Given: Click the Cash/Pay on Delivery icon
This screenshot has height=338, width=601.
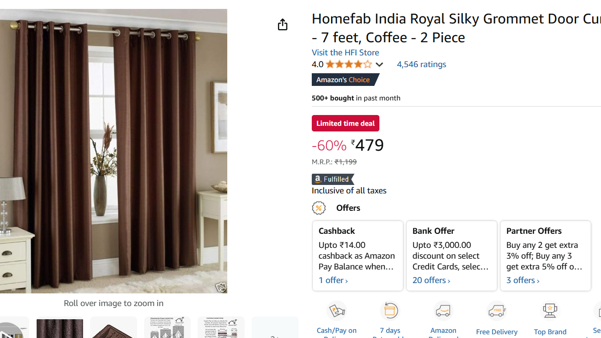Looking at the screenshot, I should [337, 311].
